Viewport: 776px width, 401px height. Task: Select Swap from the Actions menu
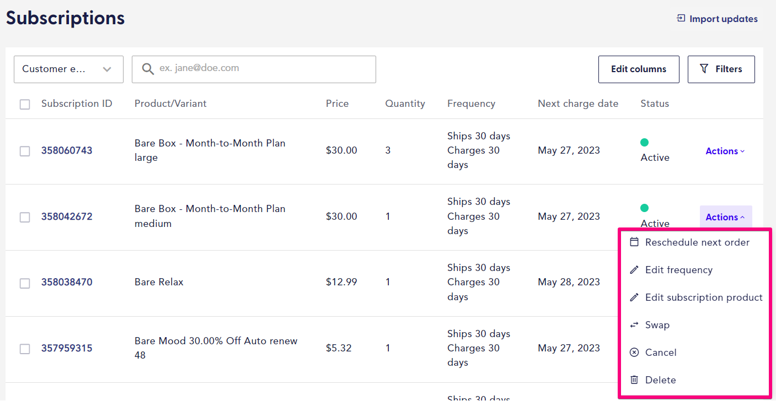coord(657,324)
